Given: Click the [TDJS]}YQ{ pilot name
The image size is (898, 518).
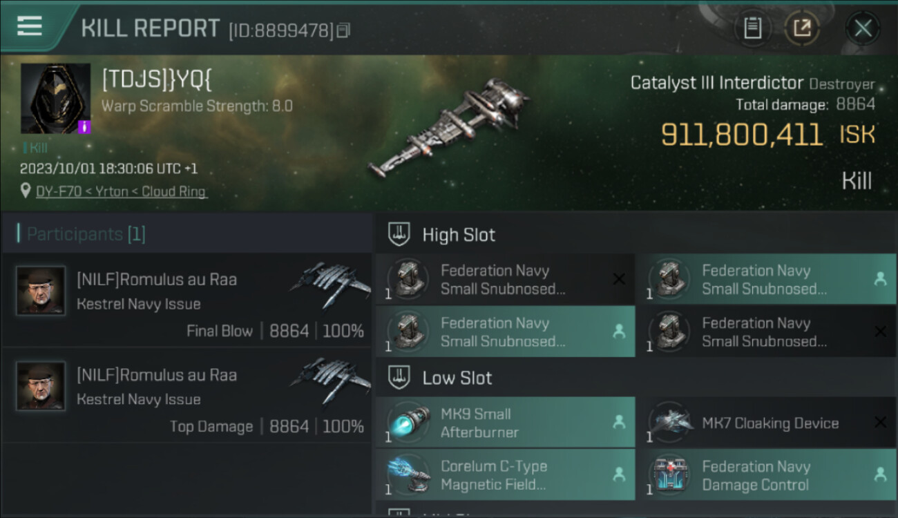Looking at the screenshot, I should click(157, 79).
